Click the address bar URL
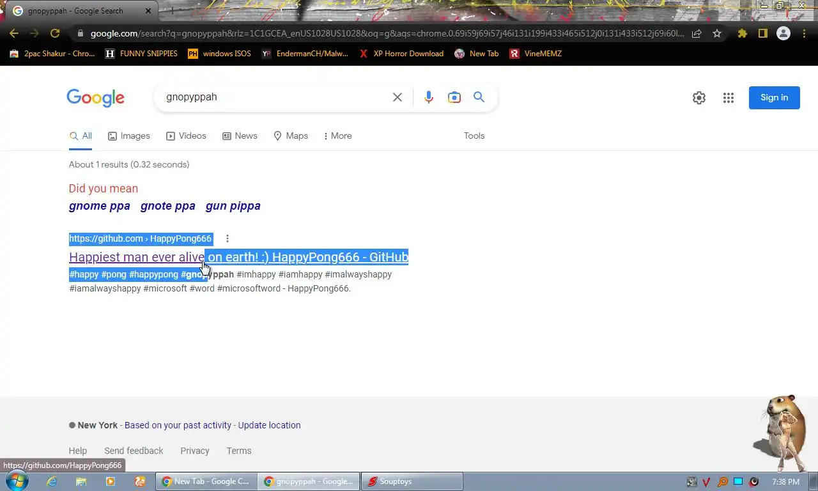This screenshot has width=818, height=491. [x=387, y=33]
